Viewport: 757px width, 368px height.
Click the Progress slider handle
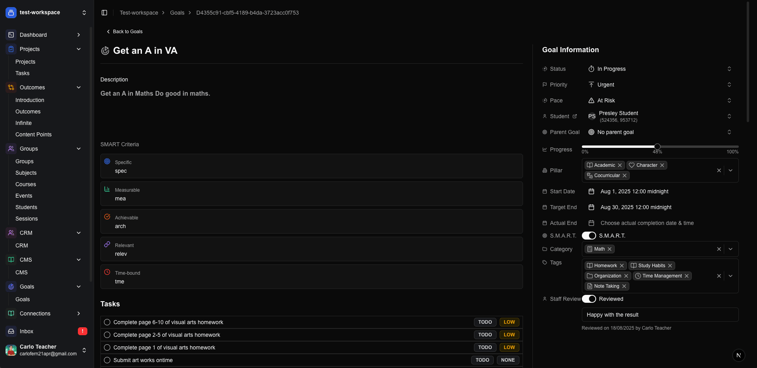click(x=657, y=147)
